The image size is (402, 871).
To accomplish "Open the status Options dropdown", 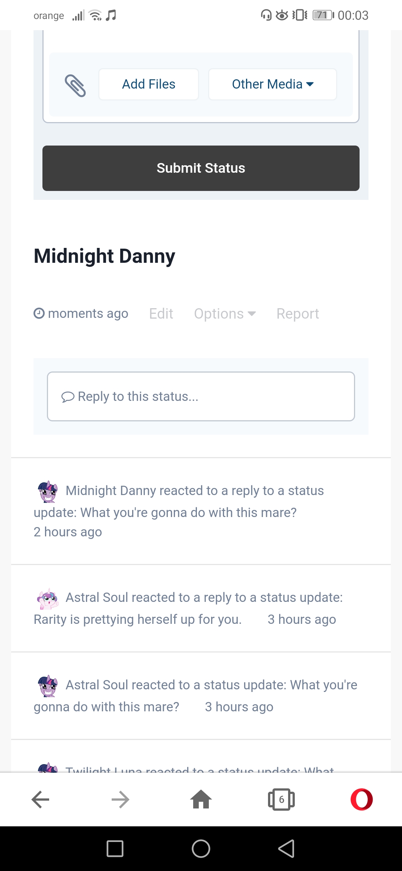I will [x=225, y=314].
